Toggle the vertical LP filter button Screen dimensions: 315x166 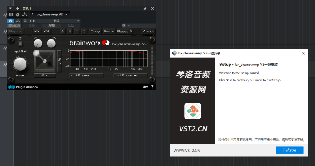point(59,61)
